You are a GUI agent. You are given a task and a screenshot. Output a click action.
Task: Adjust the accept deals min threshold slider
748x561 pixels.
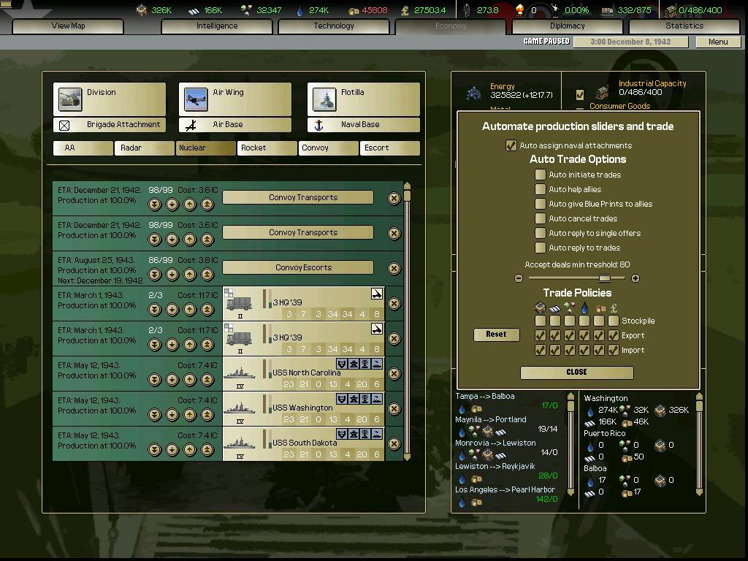[605, 278]
